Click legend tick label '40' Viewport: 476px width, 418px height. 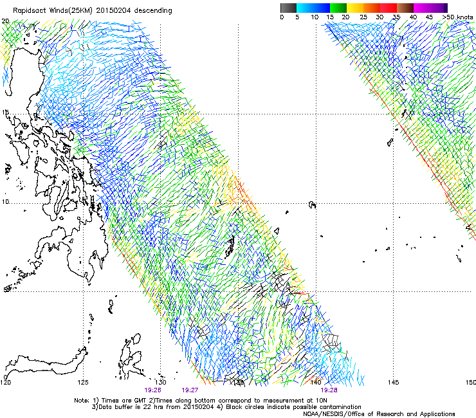tap(413, 17)
